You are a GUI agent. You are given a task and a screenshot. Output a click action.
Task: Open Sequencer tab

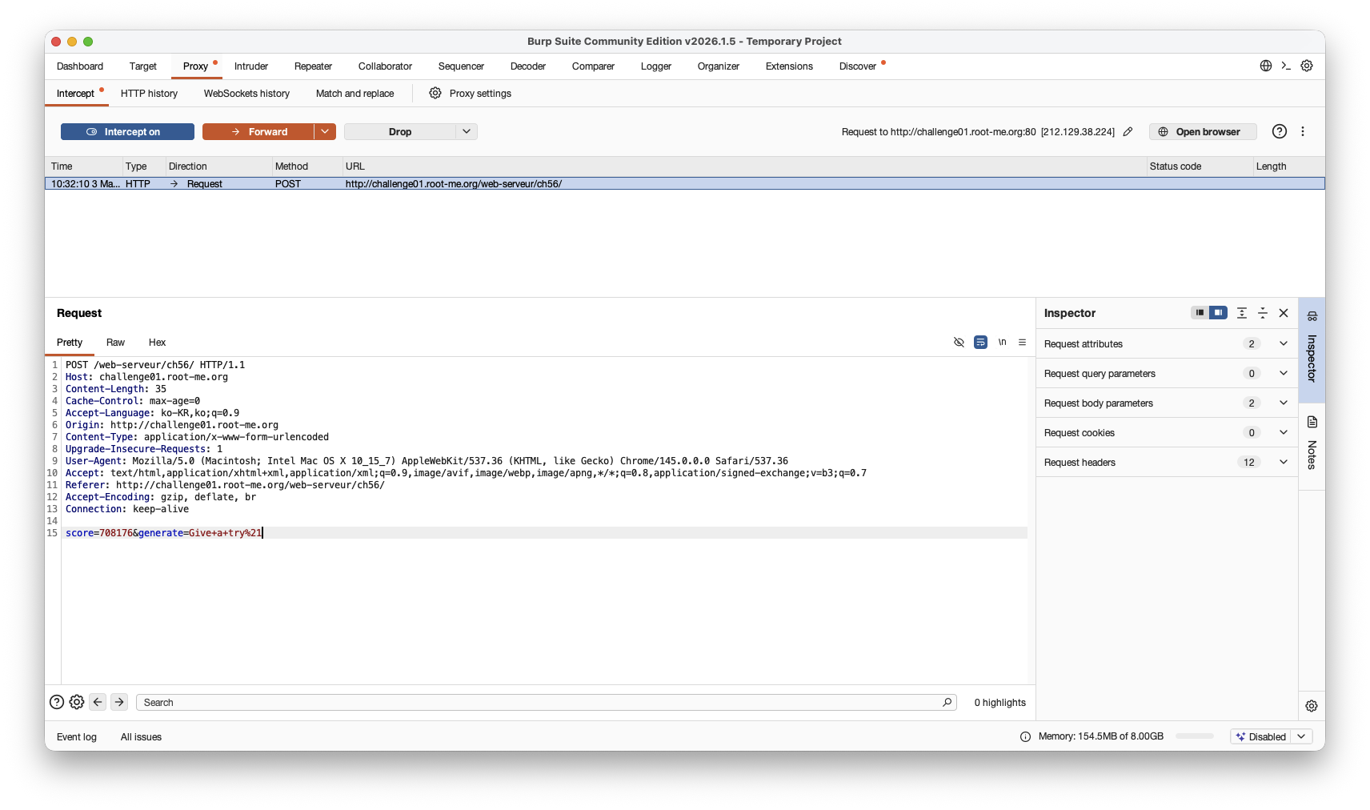tap(461, 66)
